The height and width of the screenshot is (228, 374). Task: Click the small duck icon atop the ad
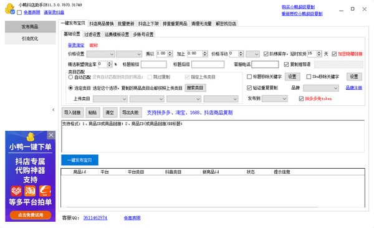click(x=31, y=136)
